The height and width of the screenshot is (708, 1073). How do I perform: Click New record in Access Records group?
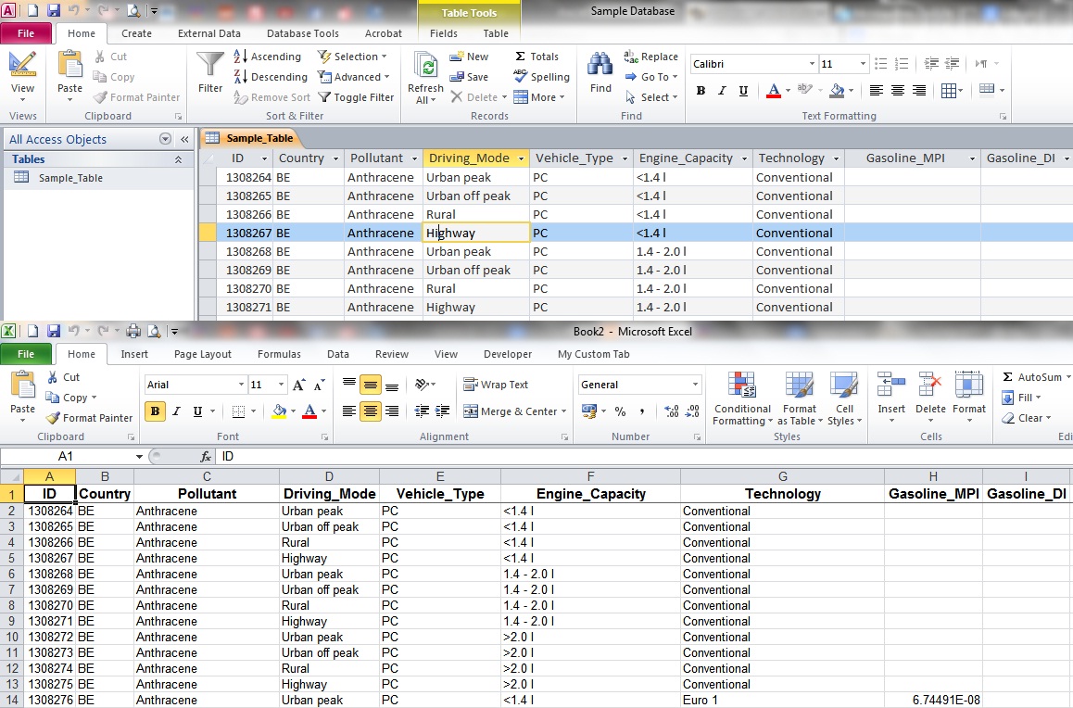(470, 57)
